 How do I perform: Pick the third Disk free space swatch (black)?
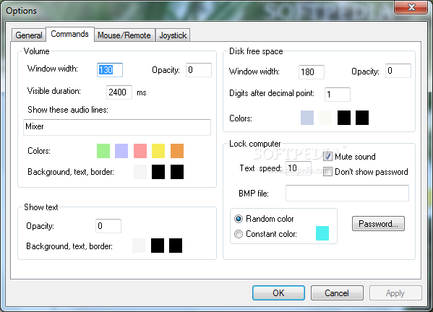(x=344, y=118)
